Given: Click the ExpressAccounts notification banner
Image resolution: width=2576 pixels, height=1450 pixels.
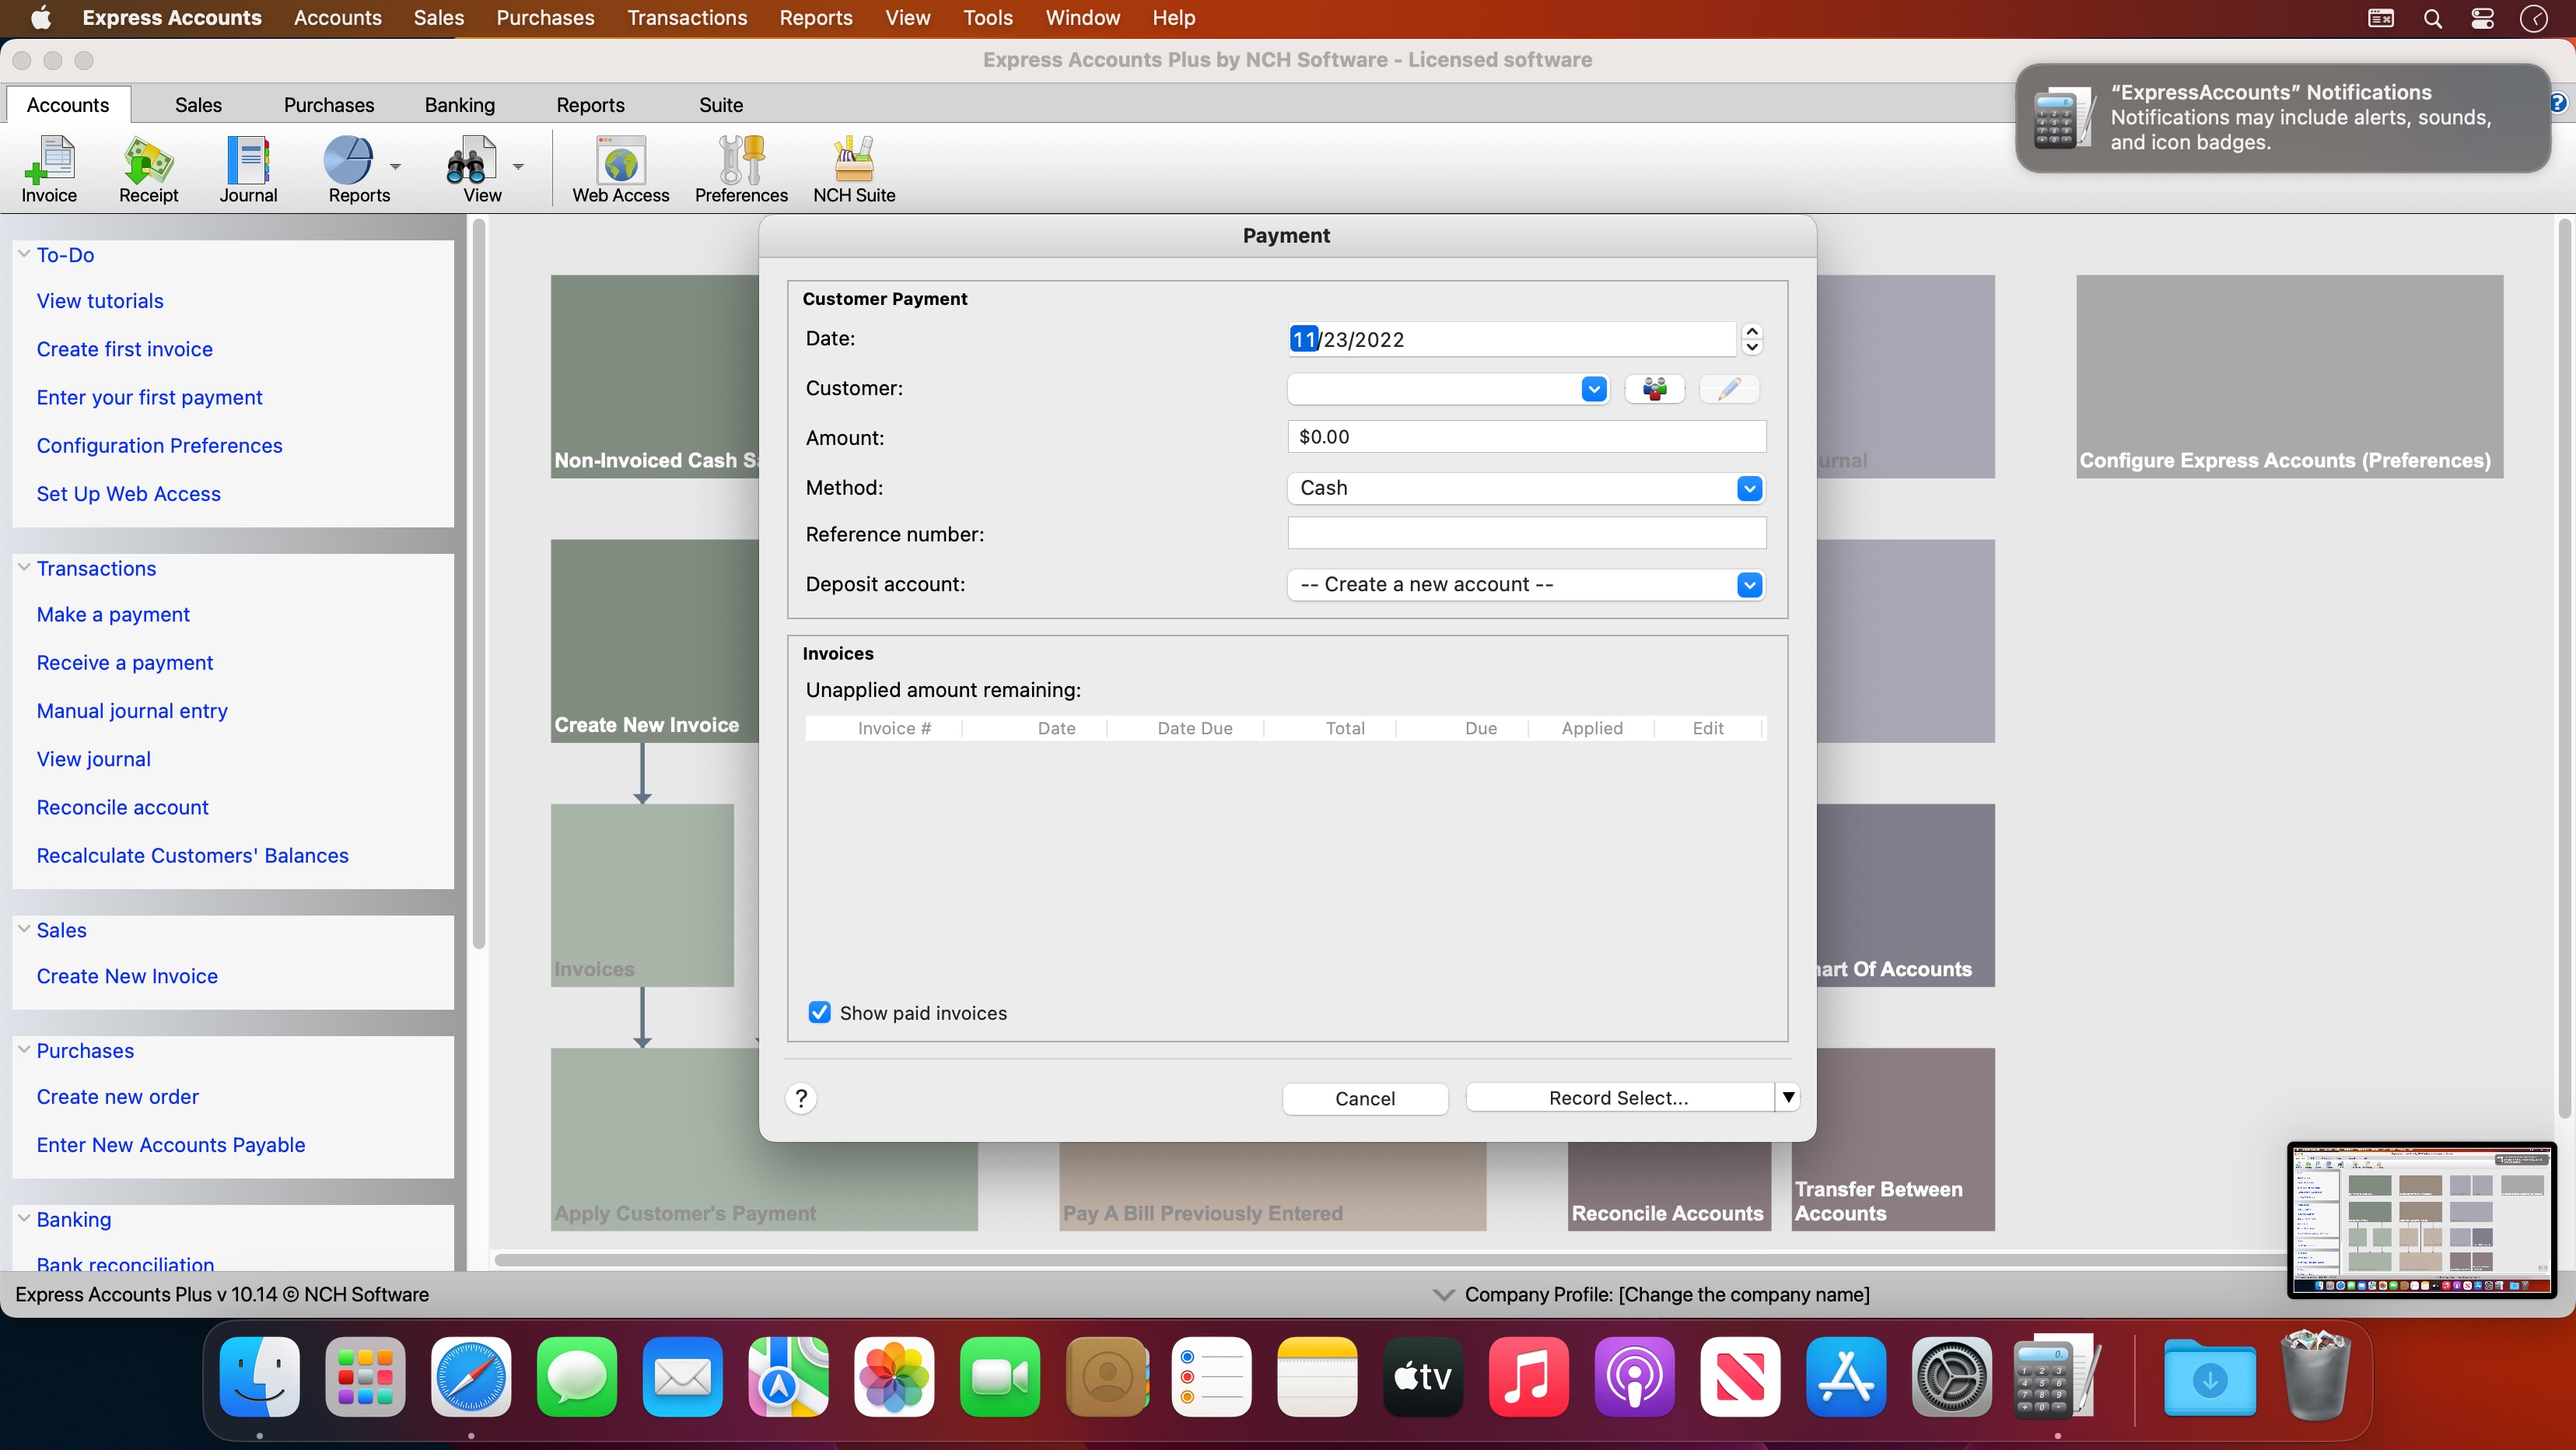Looking at the screenshot, I should pos(2282,118).
